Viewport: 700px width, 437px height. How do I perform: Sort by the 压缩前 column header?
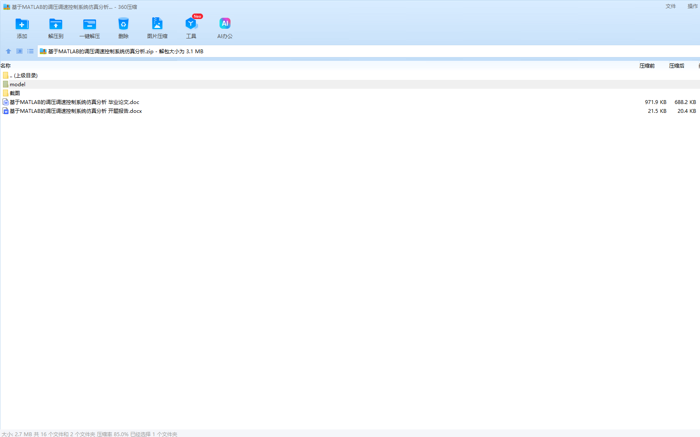(647, 66)
